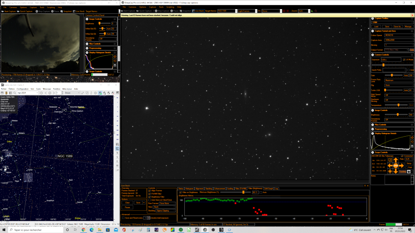Click the scope move left arrow
The image size is (415, 233).
[x=390, y=166]
